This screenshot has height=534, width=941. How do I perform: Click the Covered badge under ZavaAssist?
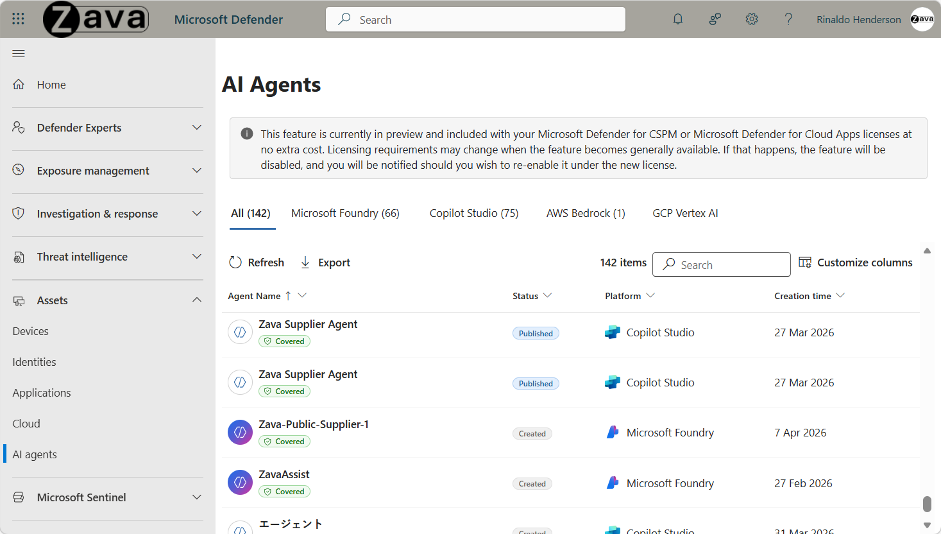(284, 492)
